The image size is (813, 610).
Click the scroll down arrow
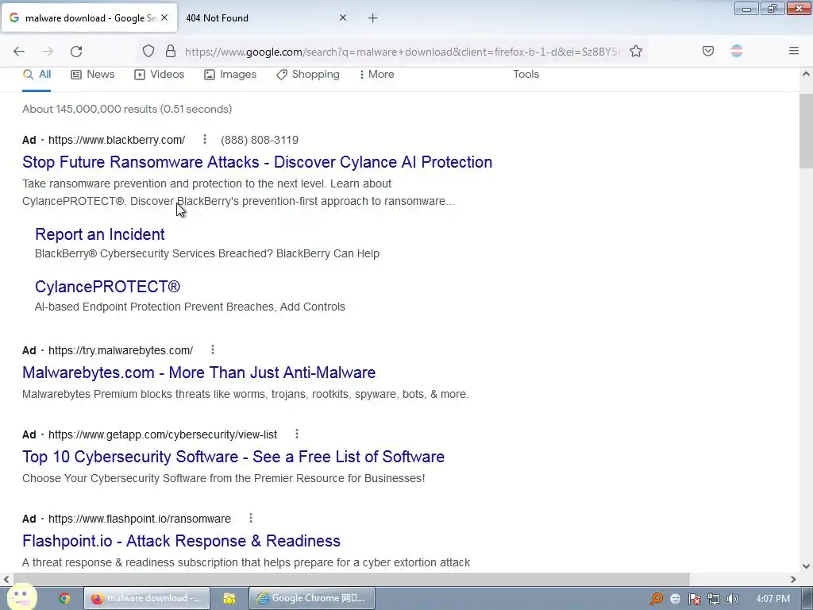point(806,566)
